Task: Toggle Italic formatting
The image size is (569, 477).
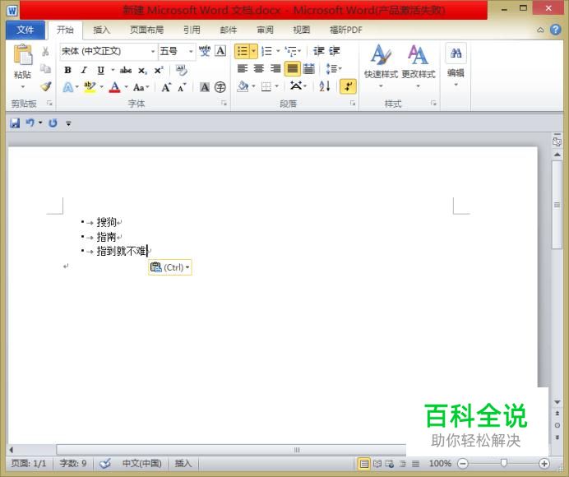Action: coord(84,70)
